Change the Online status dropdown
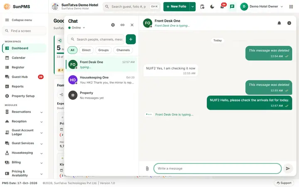The height and width of the screenshot is (187, 299). click(77, 28)
